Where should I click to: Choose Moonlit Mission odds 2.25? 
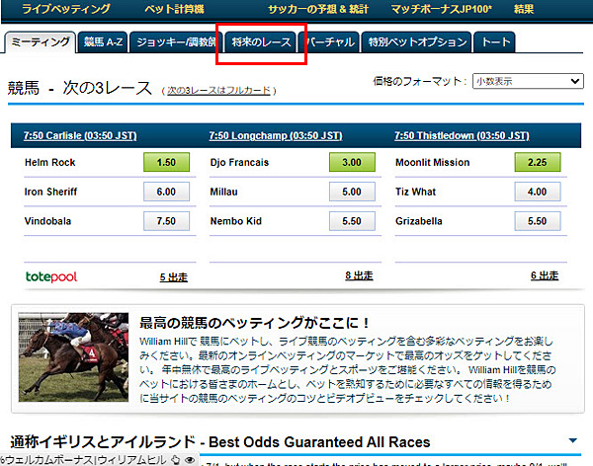click(538, 162)
